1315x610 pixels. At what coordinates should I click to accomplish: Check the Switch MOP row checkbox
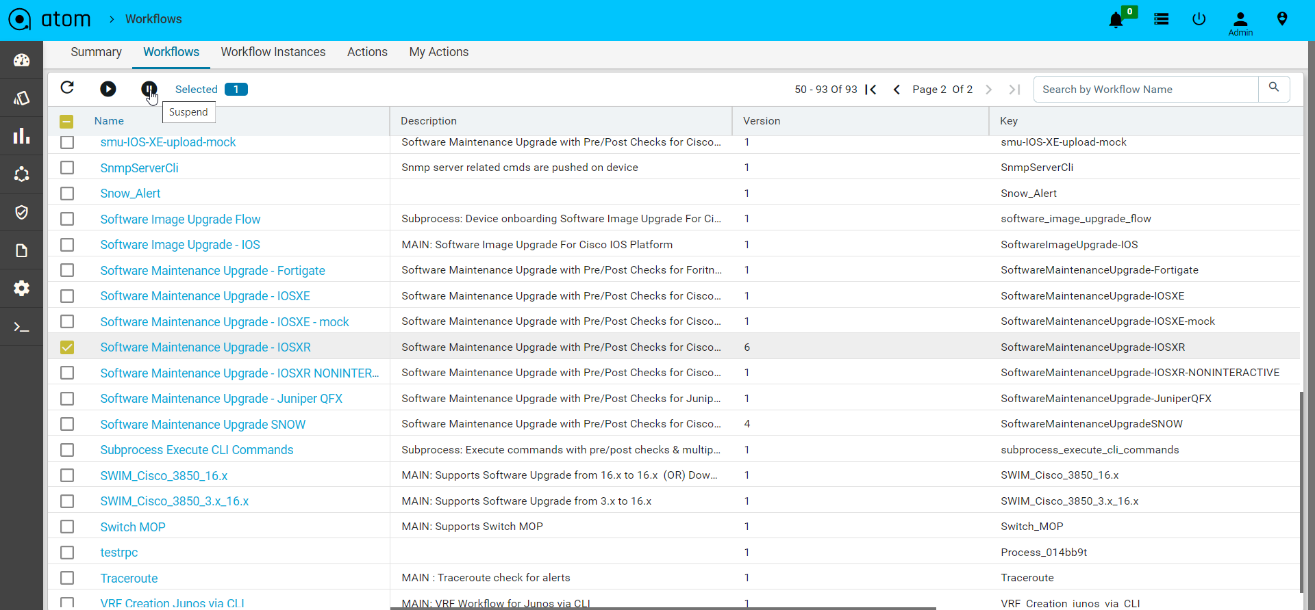67,527
